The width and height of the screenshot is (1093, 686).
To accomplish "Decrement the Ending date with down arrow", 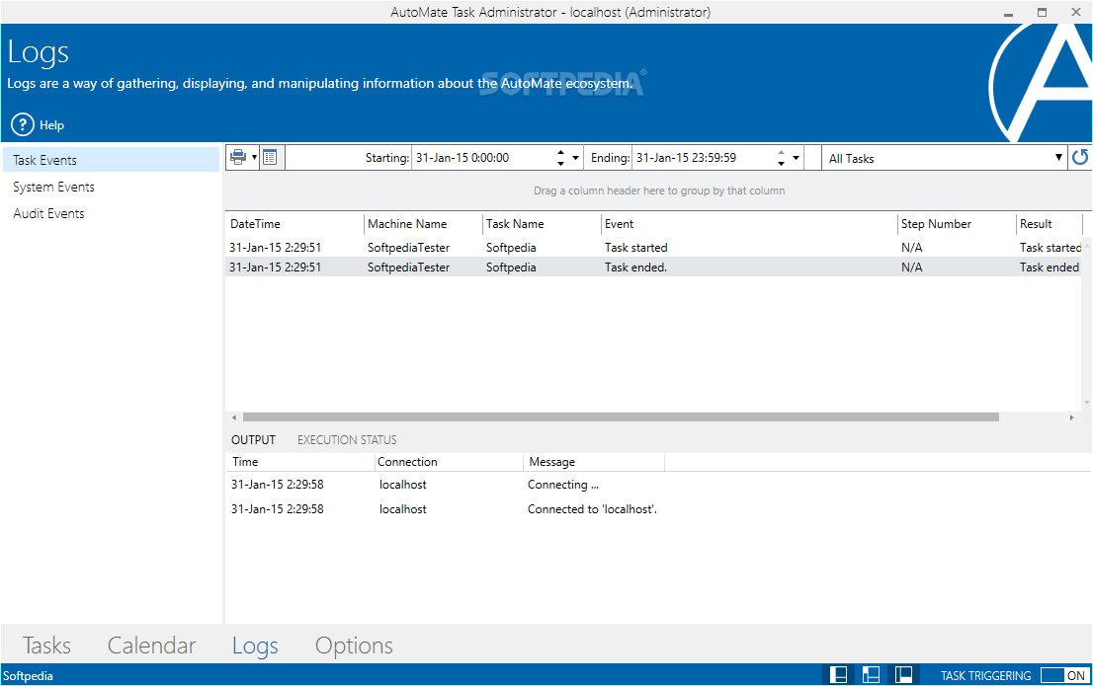I will click(x=781, y=164).
